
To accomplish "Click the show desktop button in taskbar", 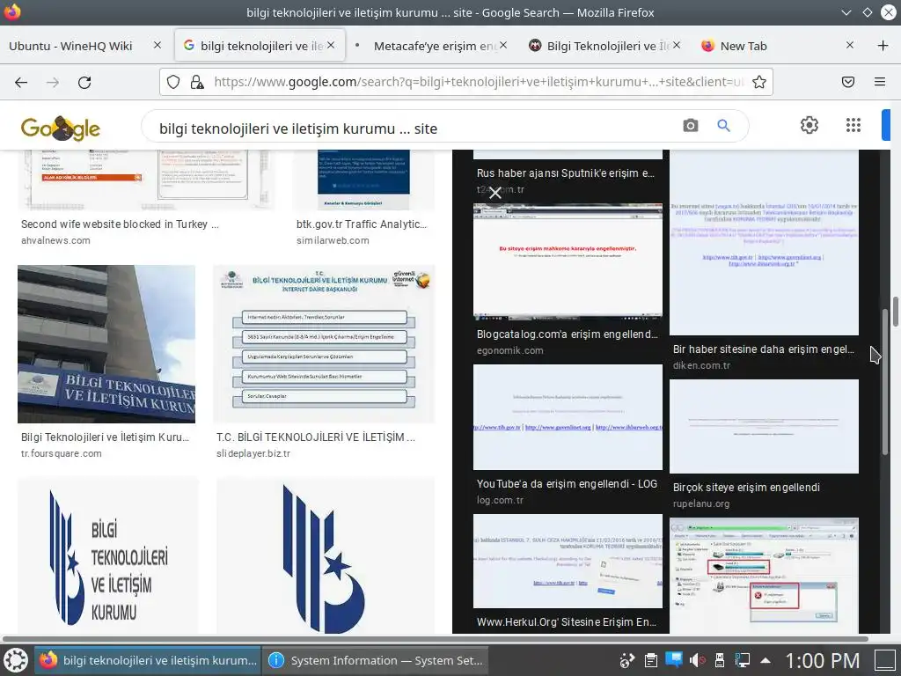I will tap(886, 660).
